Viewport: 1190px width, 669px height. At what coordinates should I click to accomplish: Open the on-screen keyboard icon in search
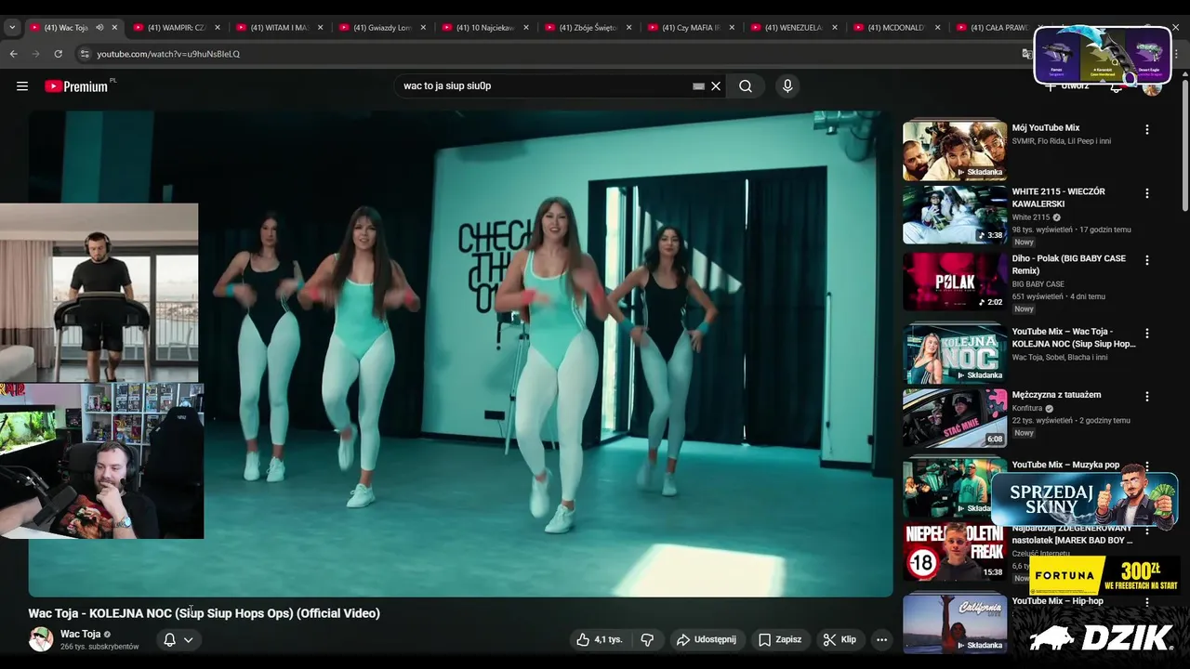click(698, 86)
